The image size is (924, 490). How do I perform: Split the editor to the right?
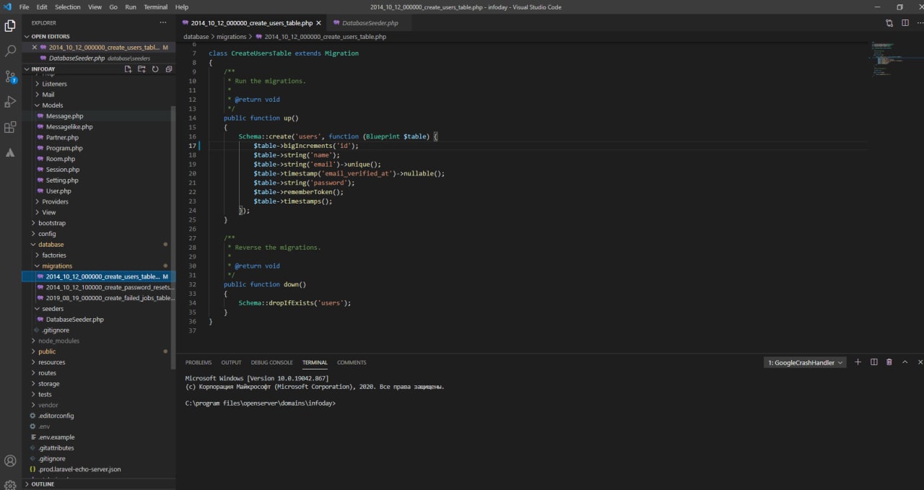[x=905, y=23]
